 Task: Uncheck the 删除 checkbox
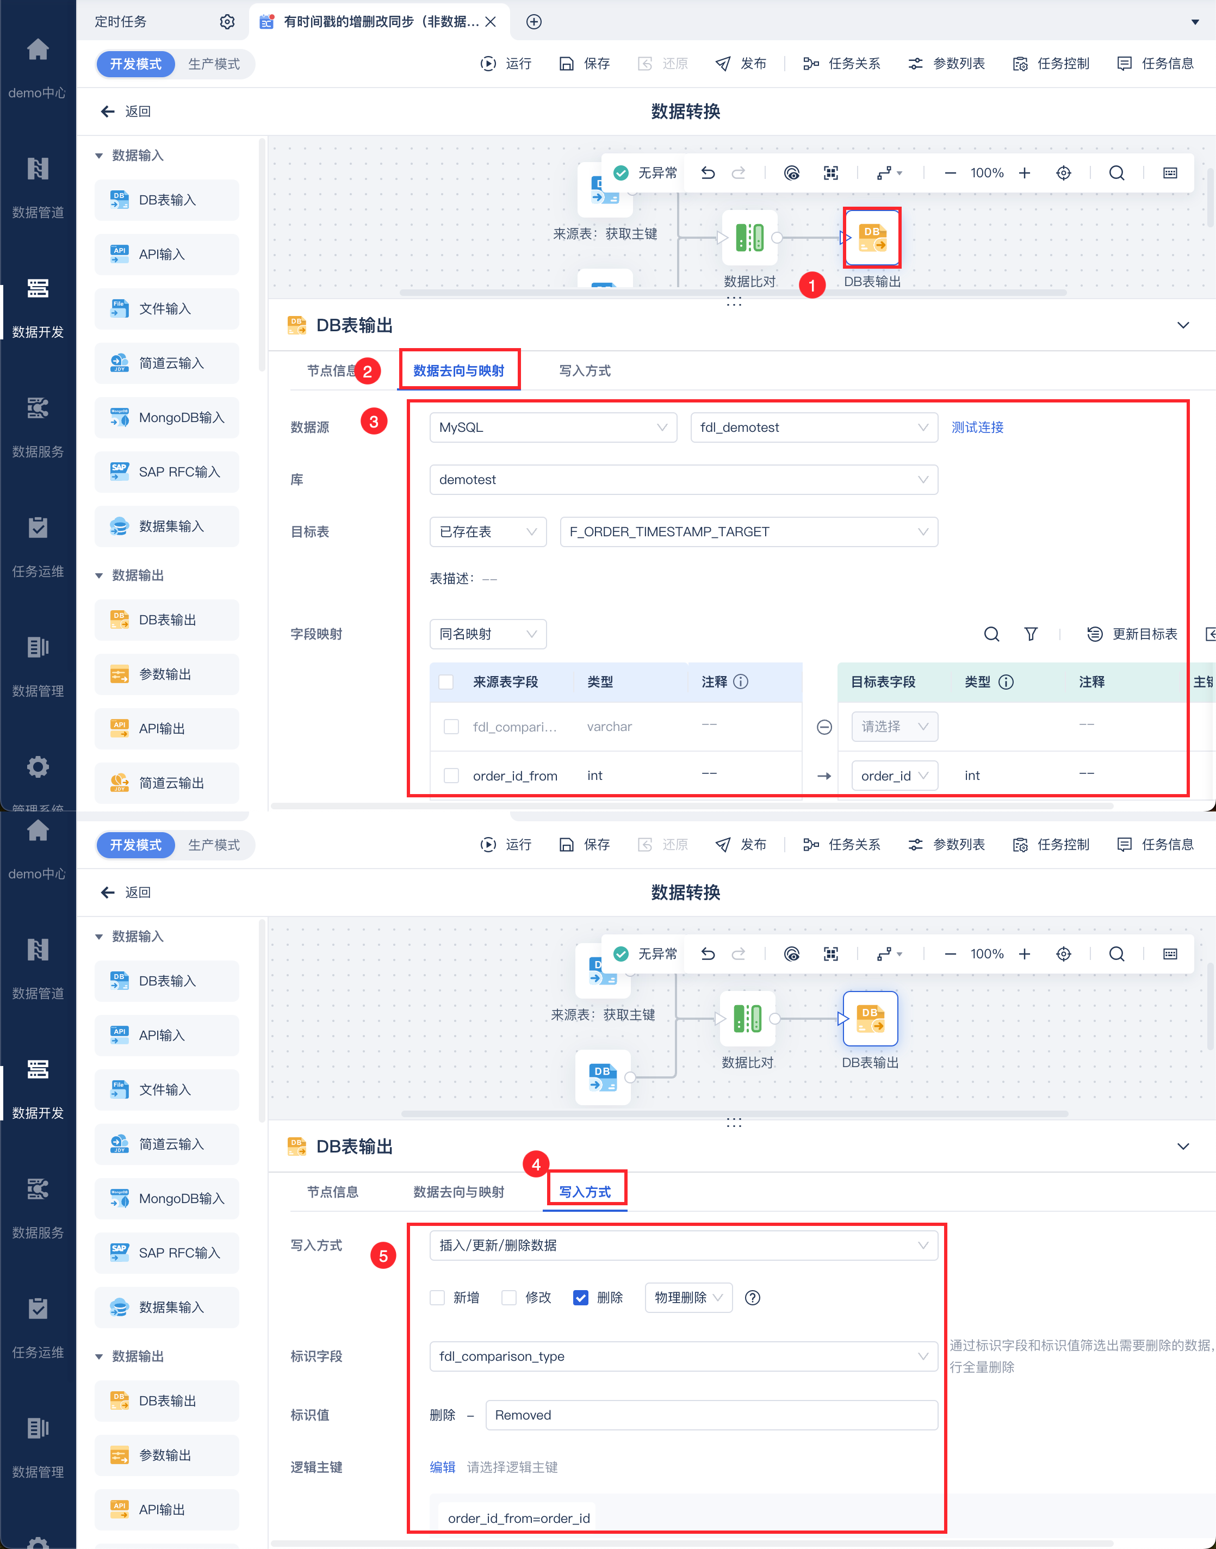[x=580, y=1298]
